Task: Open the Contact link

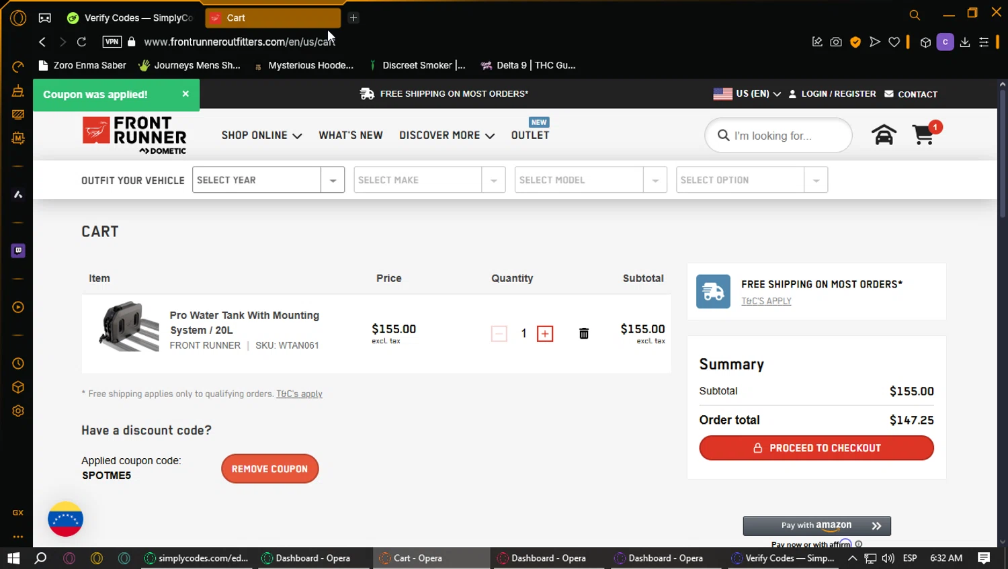Action: click(911, 94)
